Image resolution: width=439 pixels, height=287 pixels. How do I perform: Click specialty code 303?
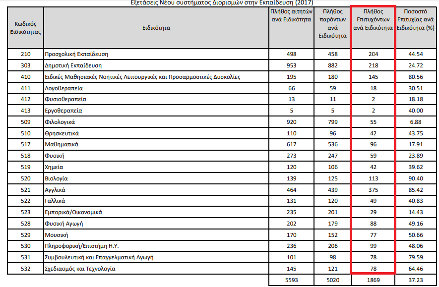(x=25, y=65)
